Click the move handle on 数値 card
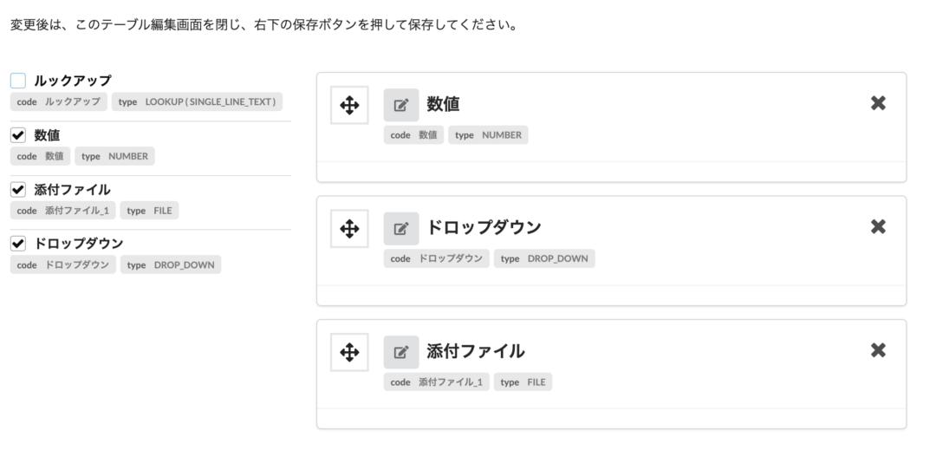Screen dimensions: 936x450 coord(349,106)
